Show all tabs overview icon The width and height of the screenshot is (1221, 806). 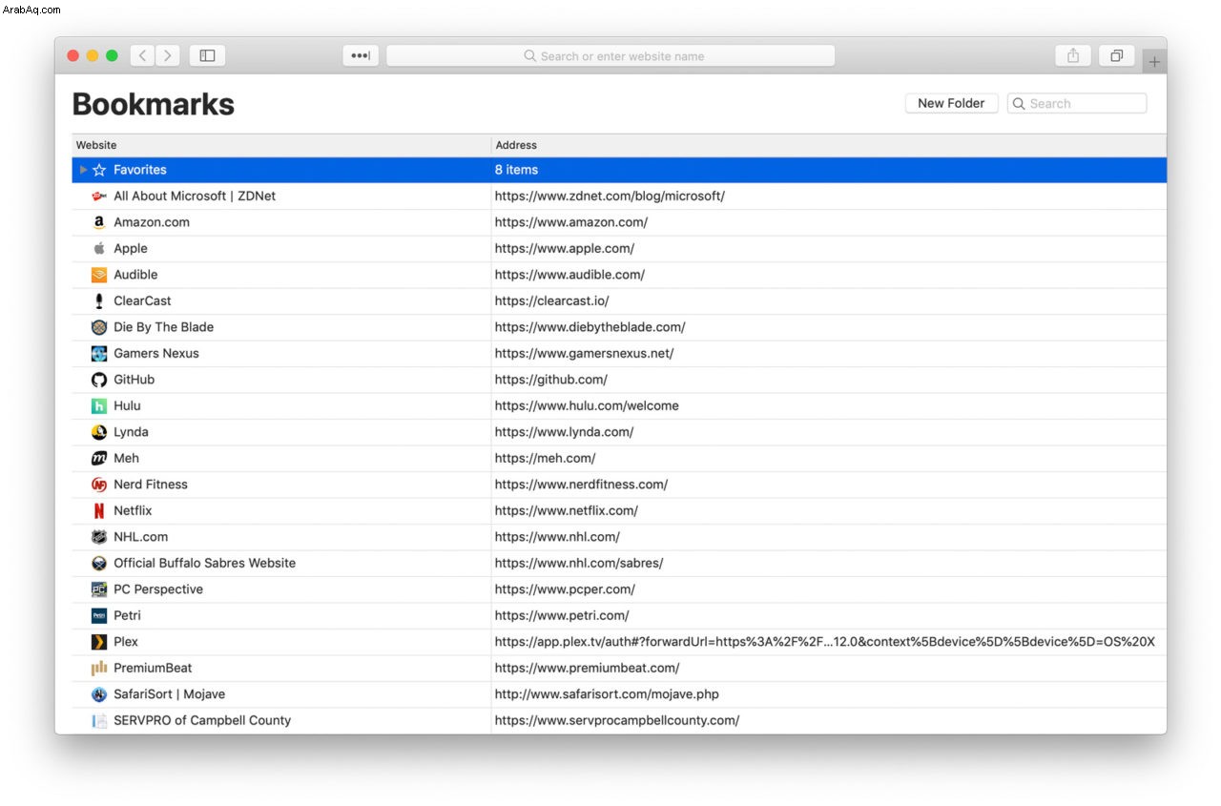click(x=1116, y=55)
